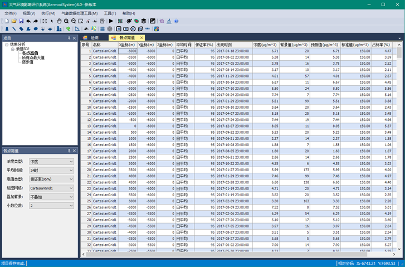Collapse the 结果分析 tree node
This screenshot has height=267, width=405.
[x=7, y=45]
